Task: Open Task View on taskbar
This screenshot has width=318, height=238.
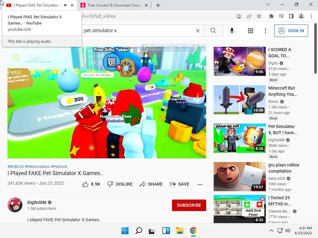Action: point(152,231)
